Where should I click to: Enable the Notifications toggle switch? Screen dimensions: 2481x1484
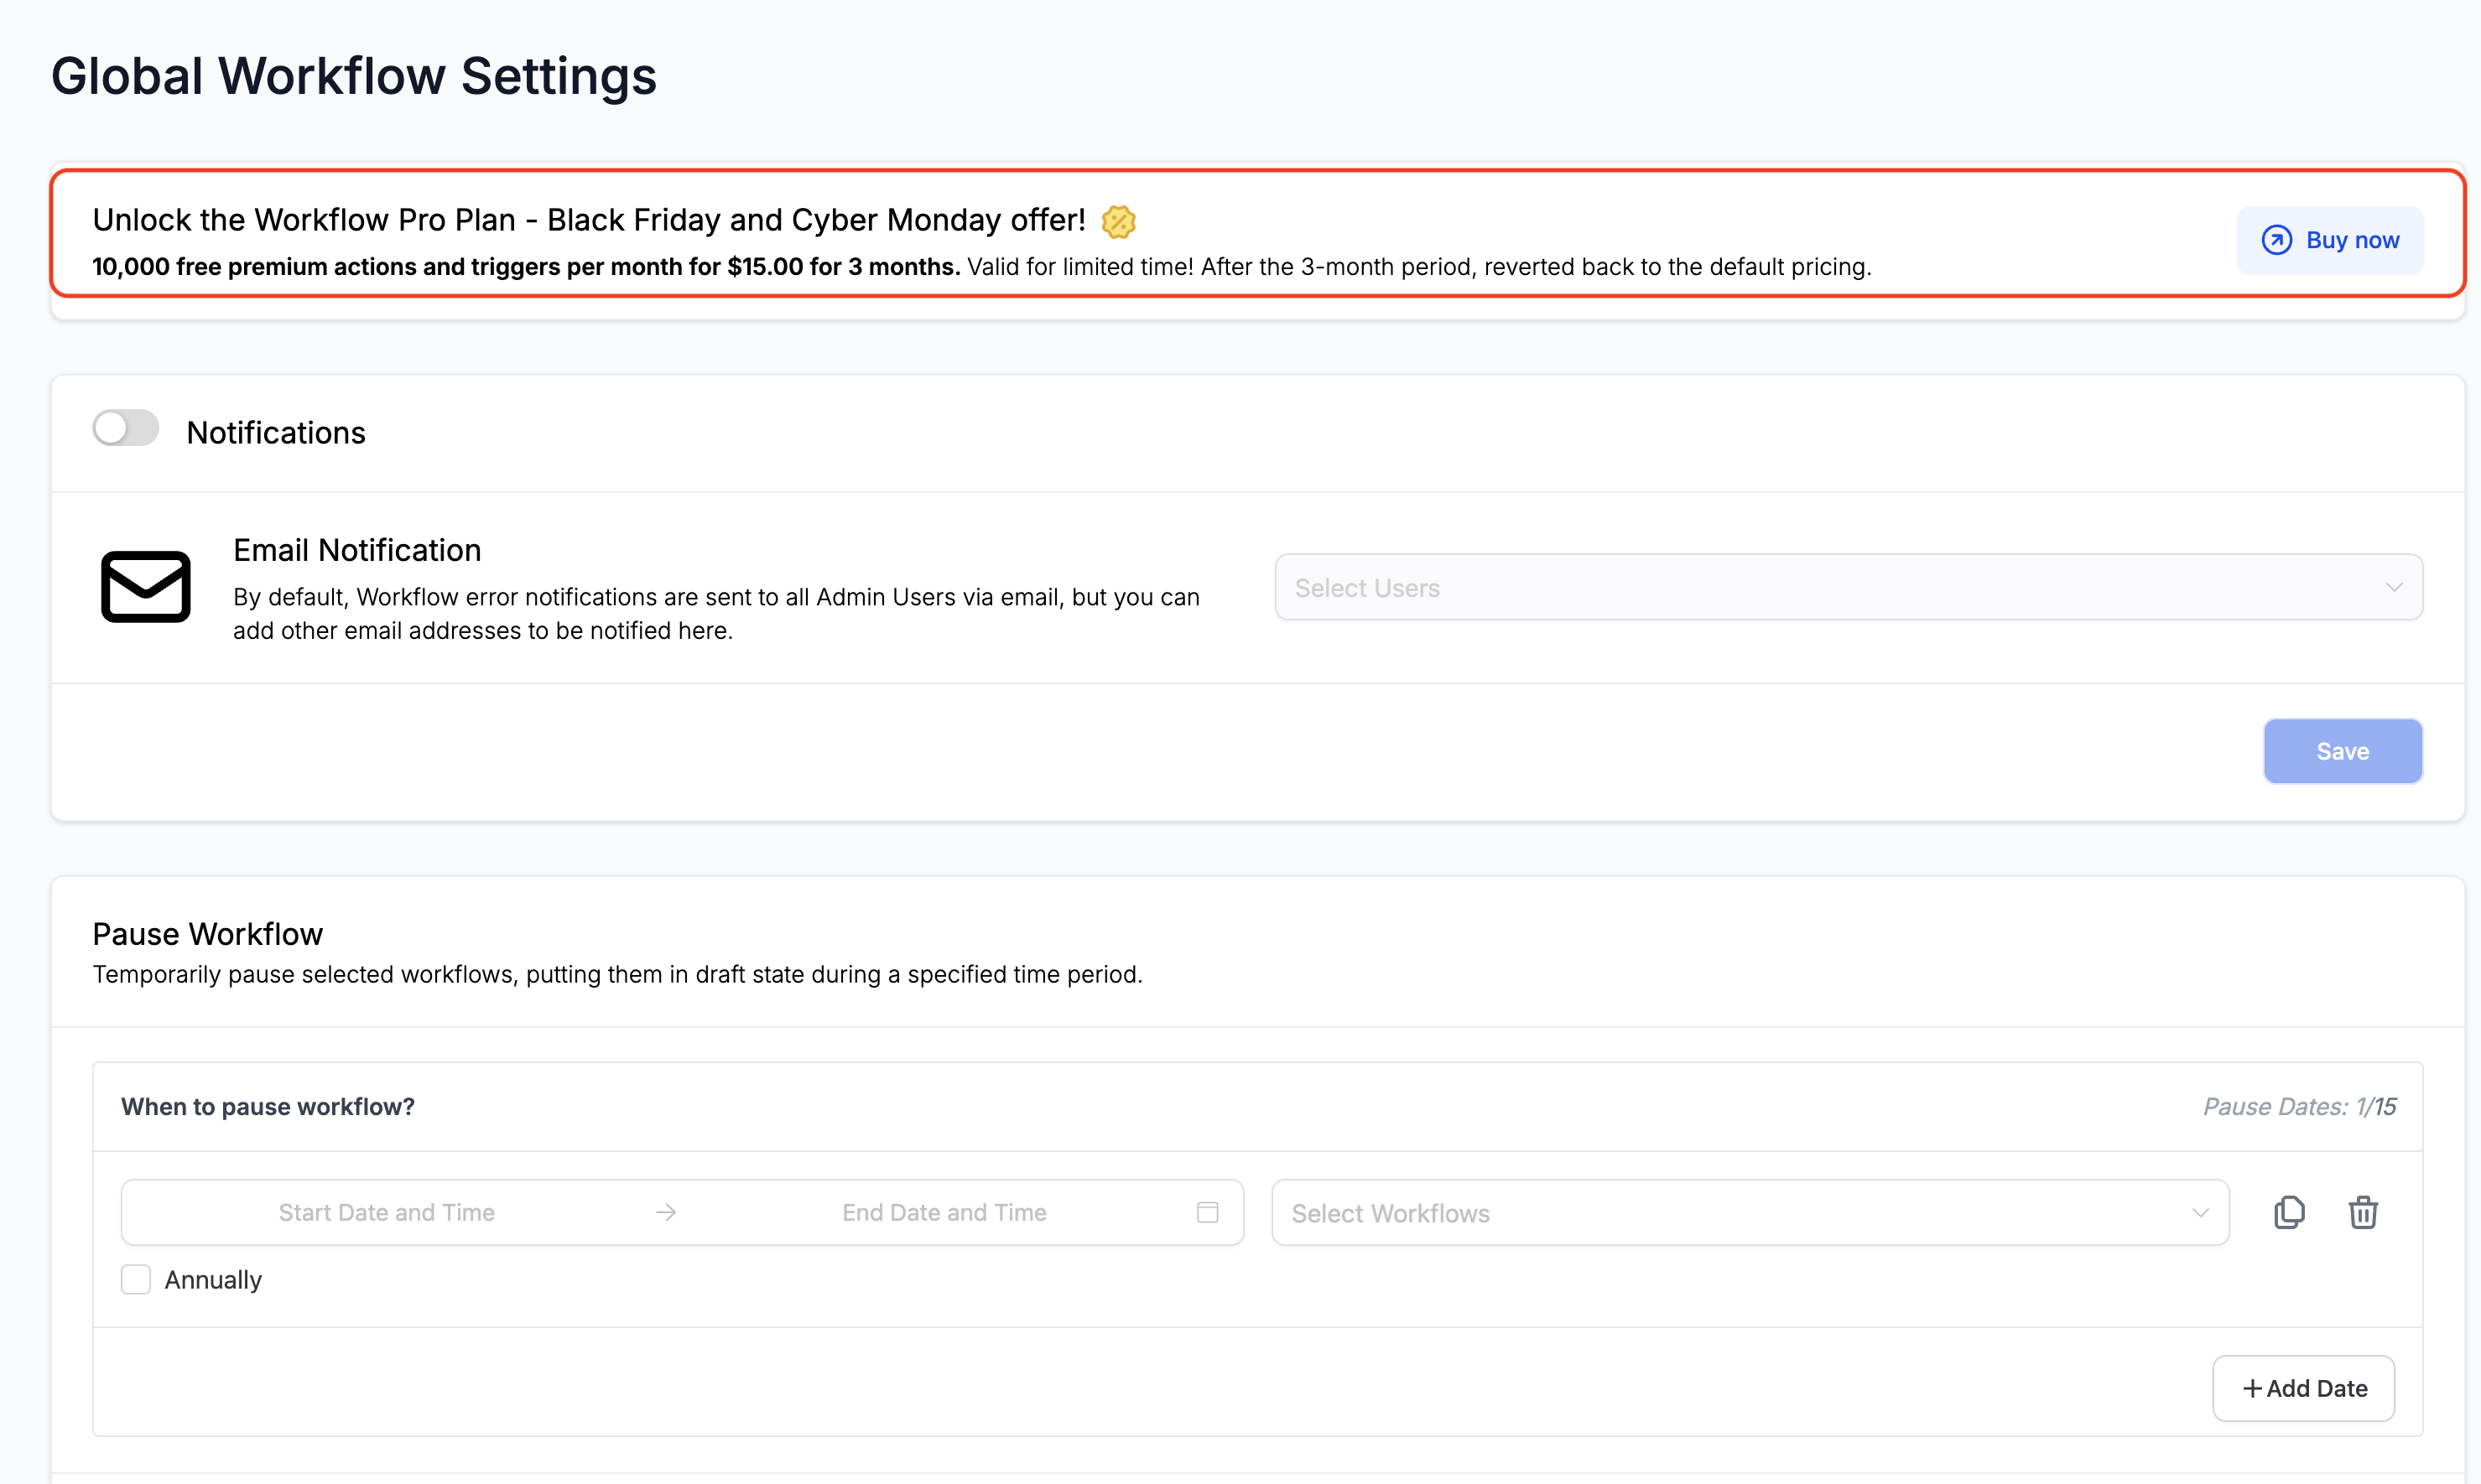[x=126, y=428]
